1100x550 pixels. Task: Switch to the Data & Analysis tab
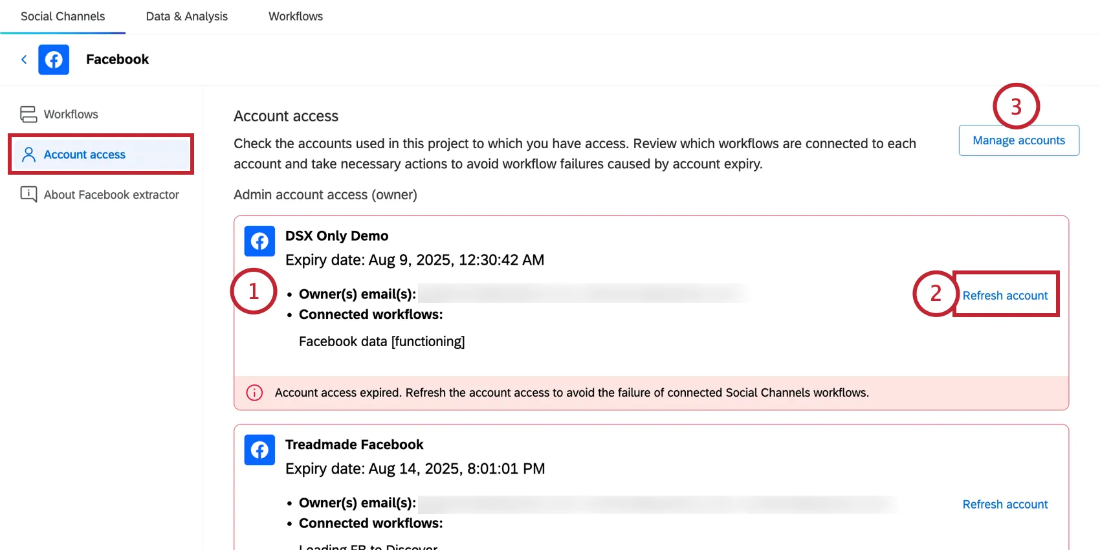[x=186, y=16]
